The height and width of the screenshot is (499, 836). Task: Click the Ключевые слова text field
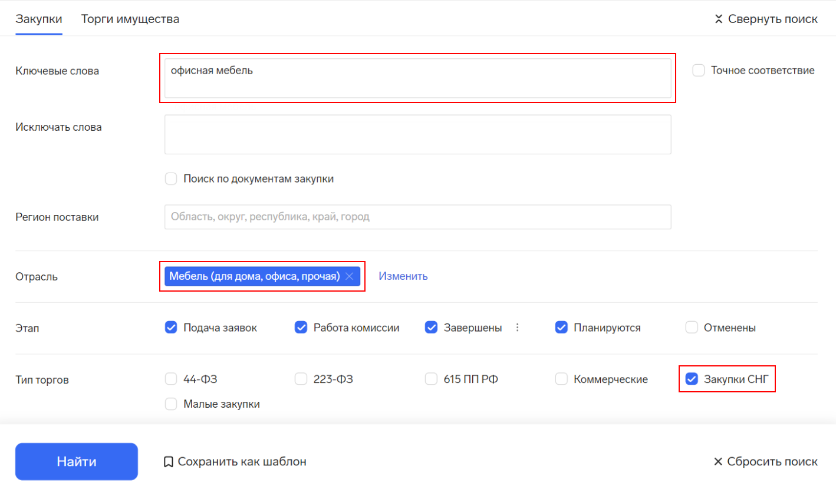(417, 78)
